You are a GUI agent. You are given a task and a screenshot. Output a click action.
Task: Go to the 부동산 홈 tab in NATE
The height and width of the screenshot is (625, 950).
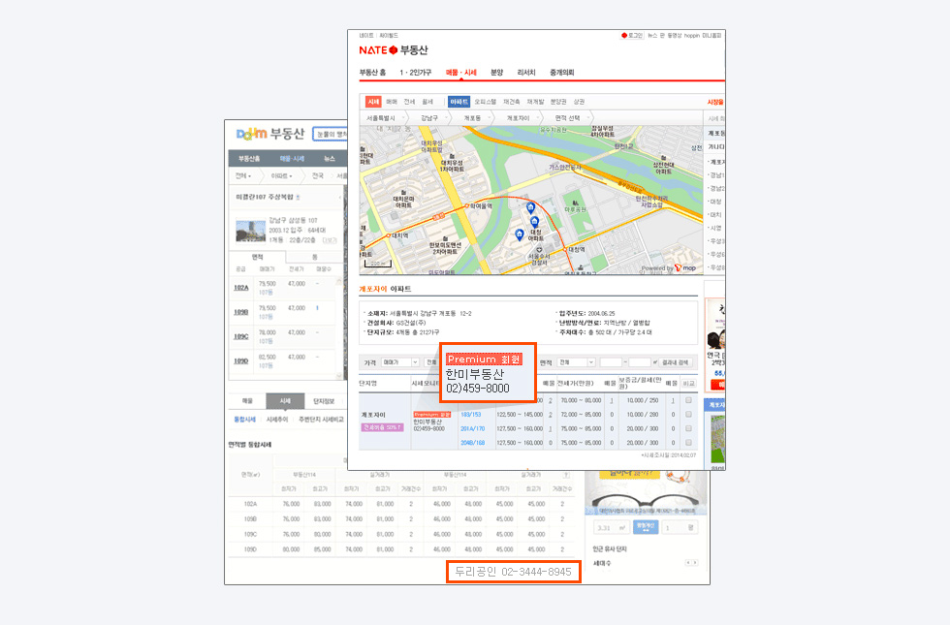(x=372, y=73)
